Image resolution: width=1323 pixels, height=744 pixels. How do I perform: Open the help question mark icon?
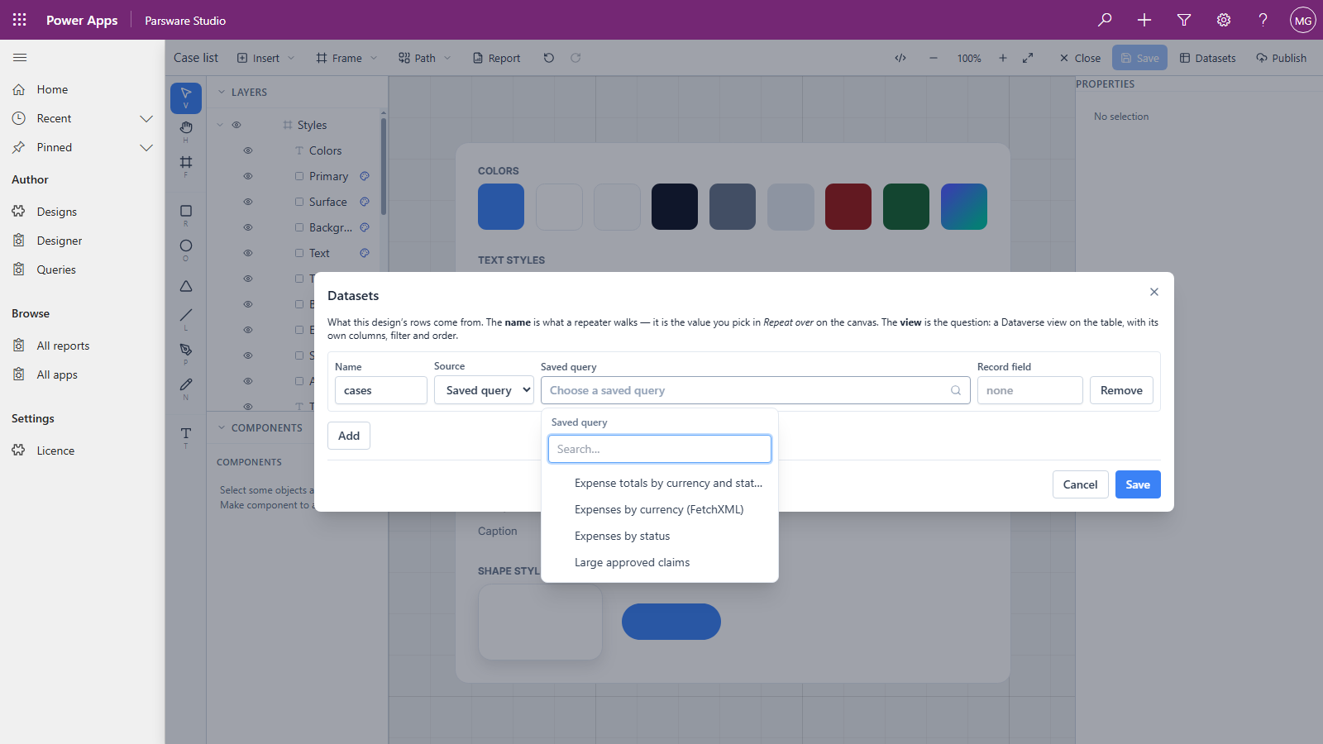click(x=1263, y=20)
